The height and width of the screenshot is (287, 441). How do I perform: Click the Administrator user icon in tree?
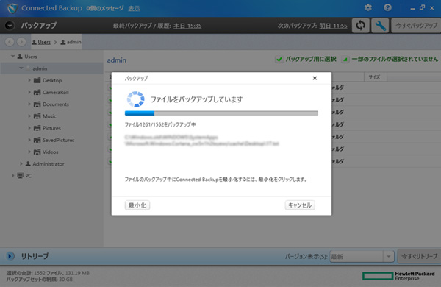(x=28, y=163)
